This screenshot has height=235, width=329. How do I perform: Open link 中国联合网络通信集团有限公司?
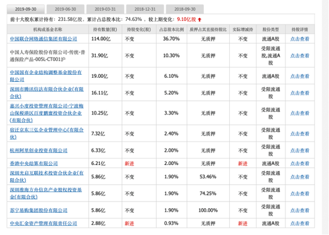click(44, 39)
